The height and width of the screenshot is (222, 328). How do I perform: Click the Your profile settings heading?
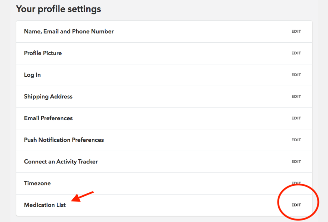(58, 9)
